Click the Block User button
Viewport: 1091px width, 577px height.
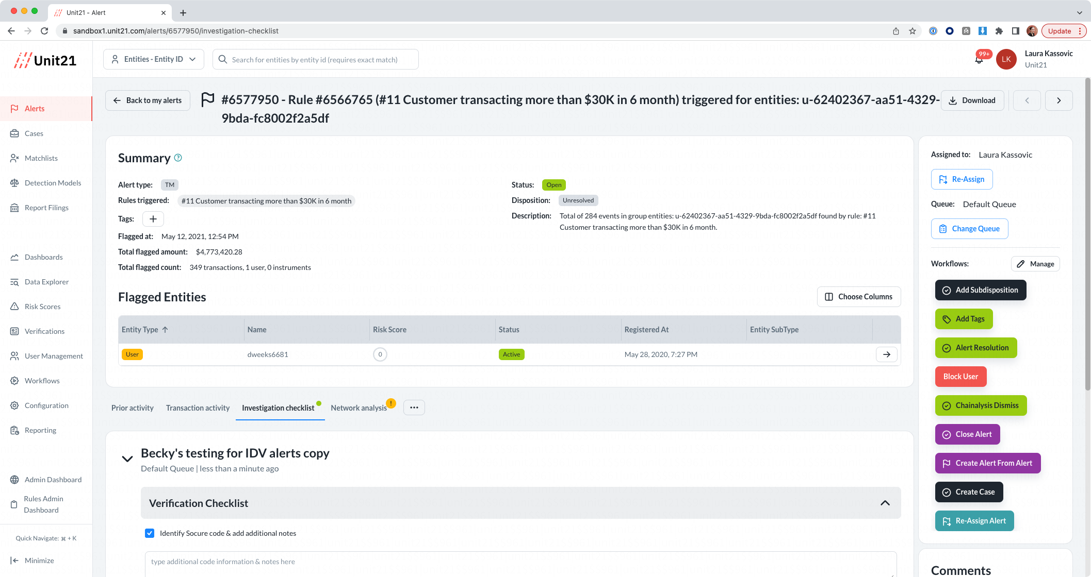(960, 377)
